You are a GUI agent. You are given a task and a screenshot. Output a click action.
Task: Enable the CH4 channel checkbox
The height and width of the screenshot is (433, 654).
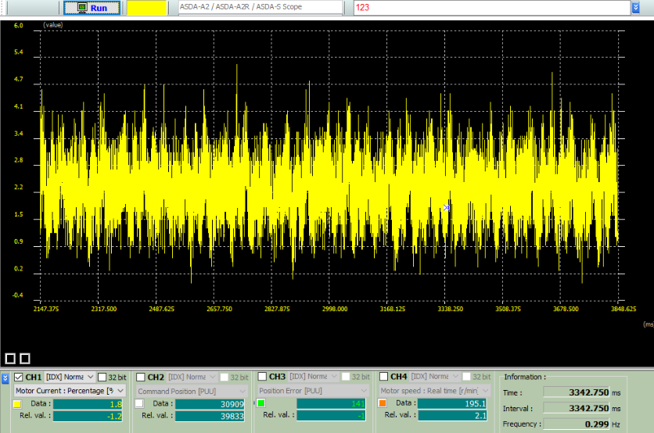click(x=383, y=377)
